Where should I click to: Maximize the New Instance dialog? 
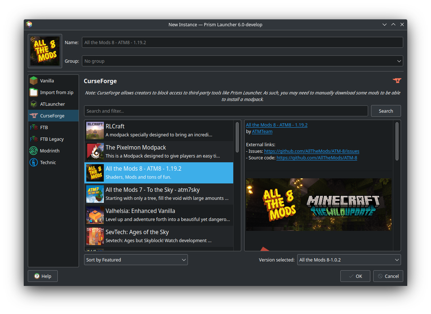[393, 24]
